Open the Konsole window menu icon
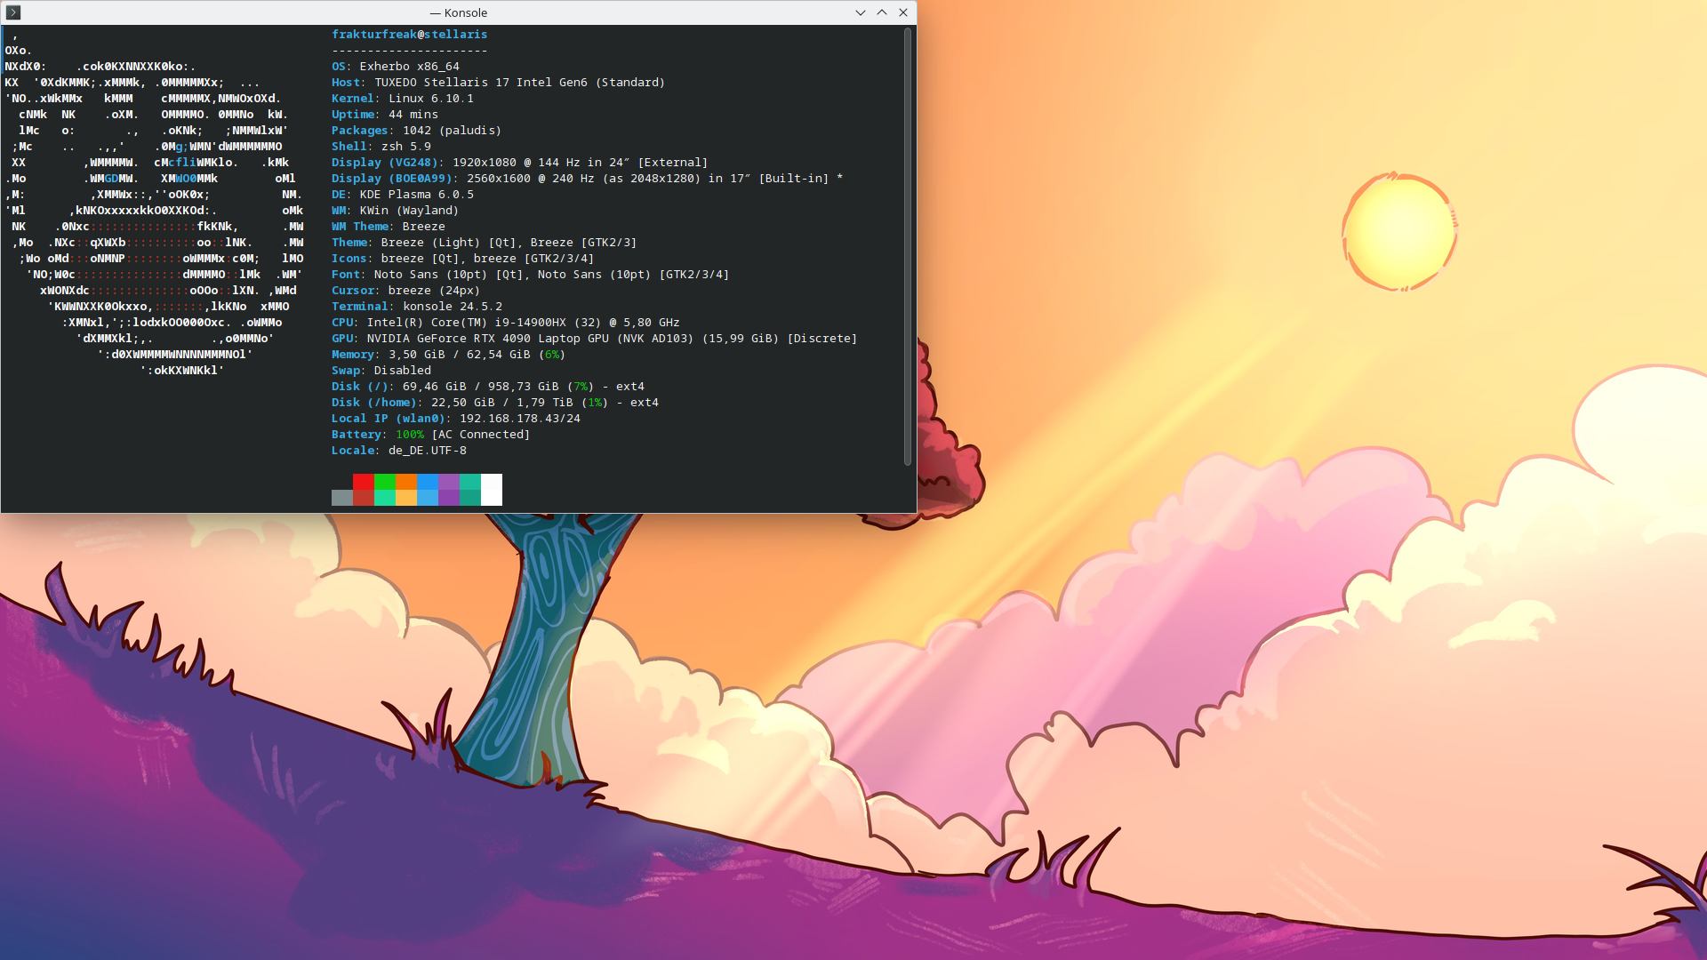 tap(13, 12)
